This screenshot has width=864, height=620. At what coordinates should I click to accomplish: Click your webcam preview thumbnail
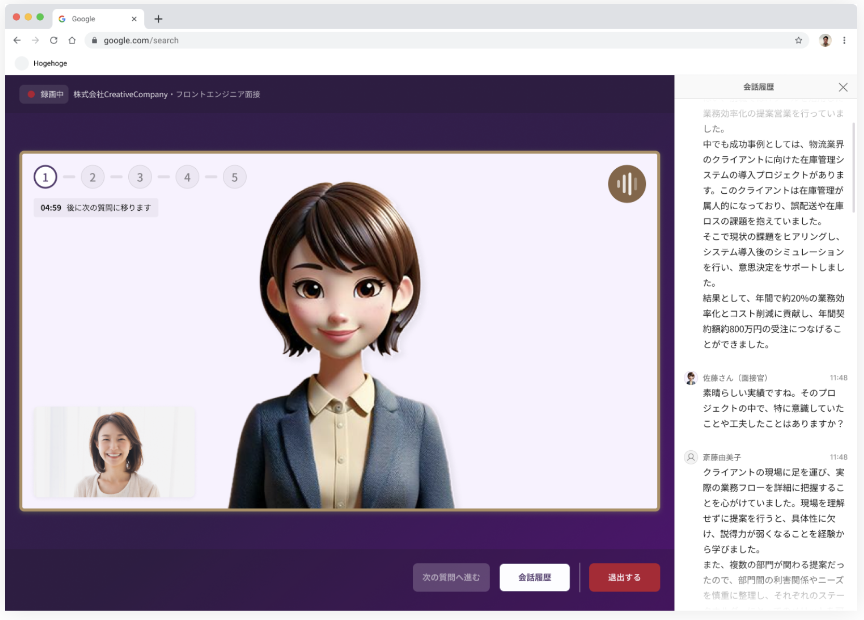pos(115,451)
